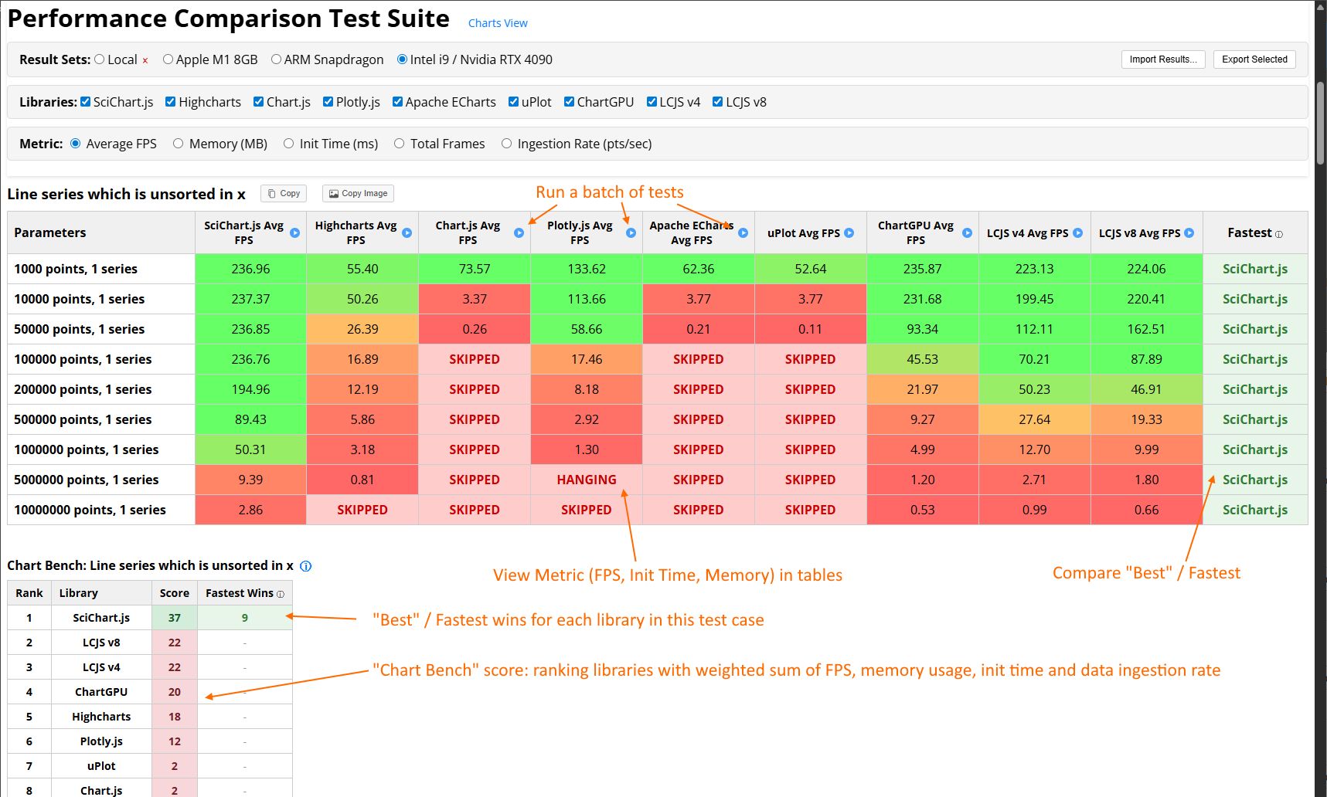The width and height of the screenshot is (1327, 797).
Task: Run the LCJS v4 test batch play icon
Action: click(x=1077, y=232)
